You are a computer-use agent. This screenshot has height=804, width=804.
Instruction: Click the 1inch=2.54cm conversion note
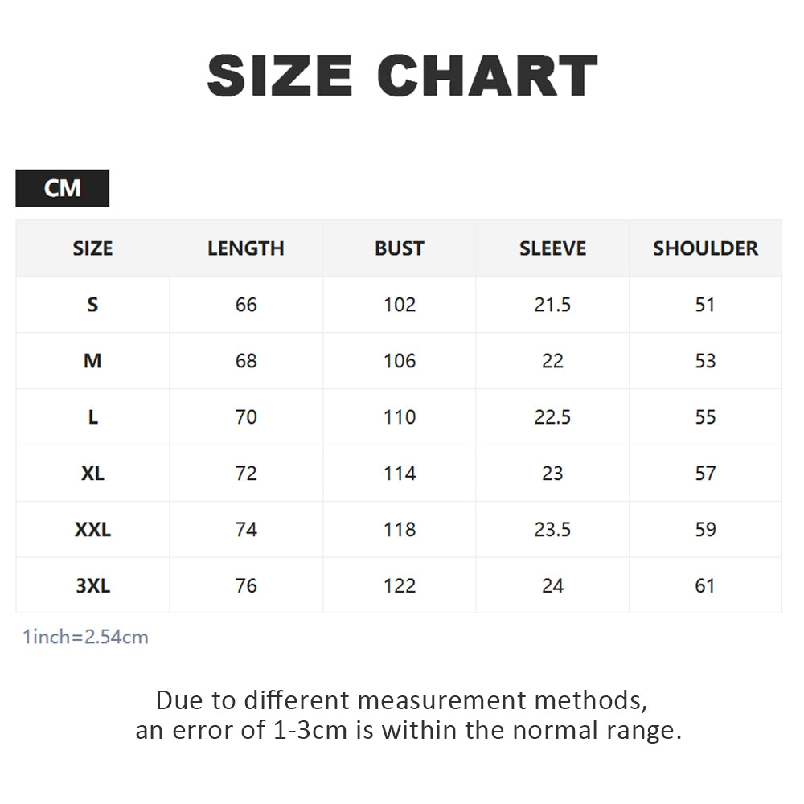(x=86, y=637)
